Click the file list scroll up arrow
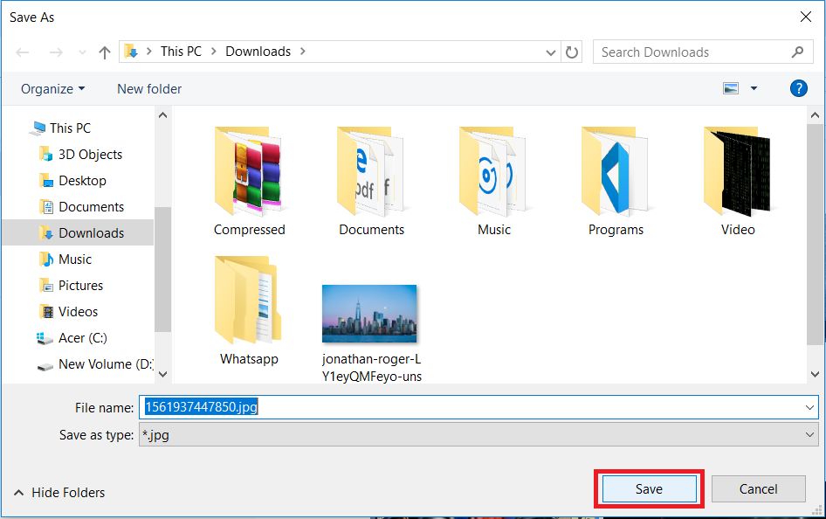Viewport: 826px width, 519px height. (815, 114)
